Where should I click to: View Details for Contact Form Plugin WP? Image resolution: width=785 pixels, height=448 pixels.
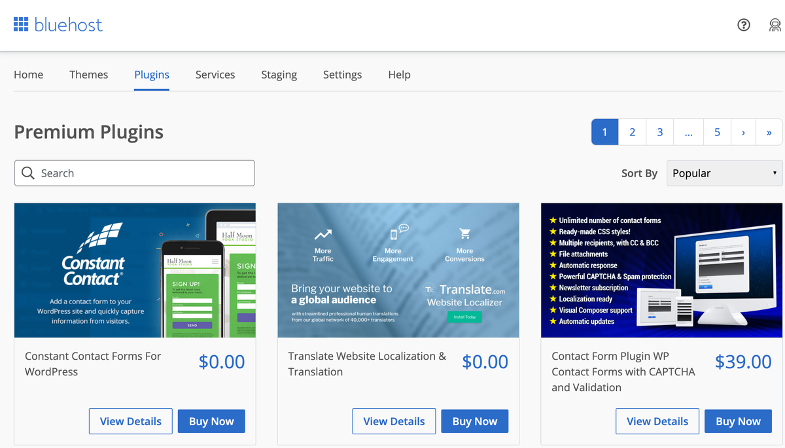pos(657,421)
